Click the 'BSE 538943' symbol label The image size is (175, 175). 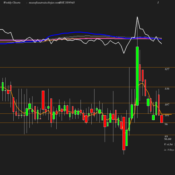pyautogui.click(x=67, y=2)
